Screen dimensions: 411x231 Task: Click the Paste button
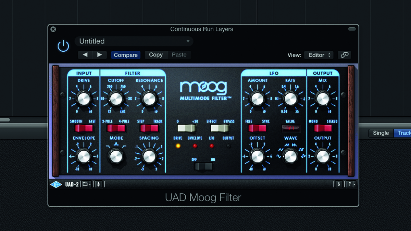pyautogui.click(x=179, y=55)
